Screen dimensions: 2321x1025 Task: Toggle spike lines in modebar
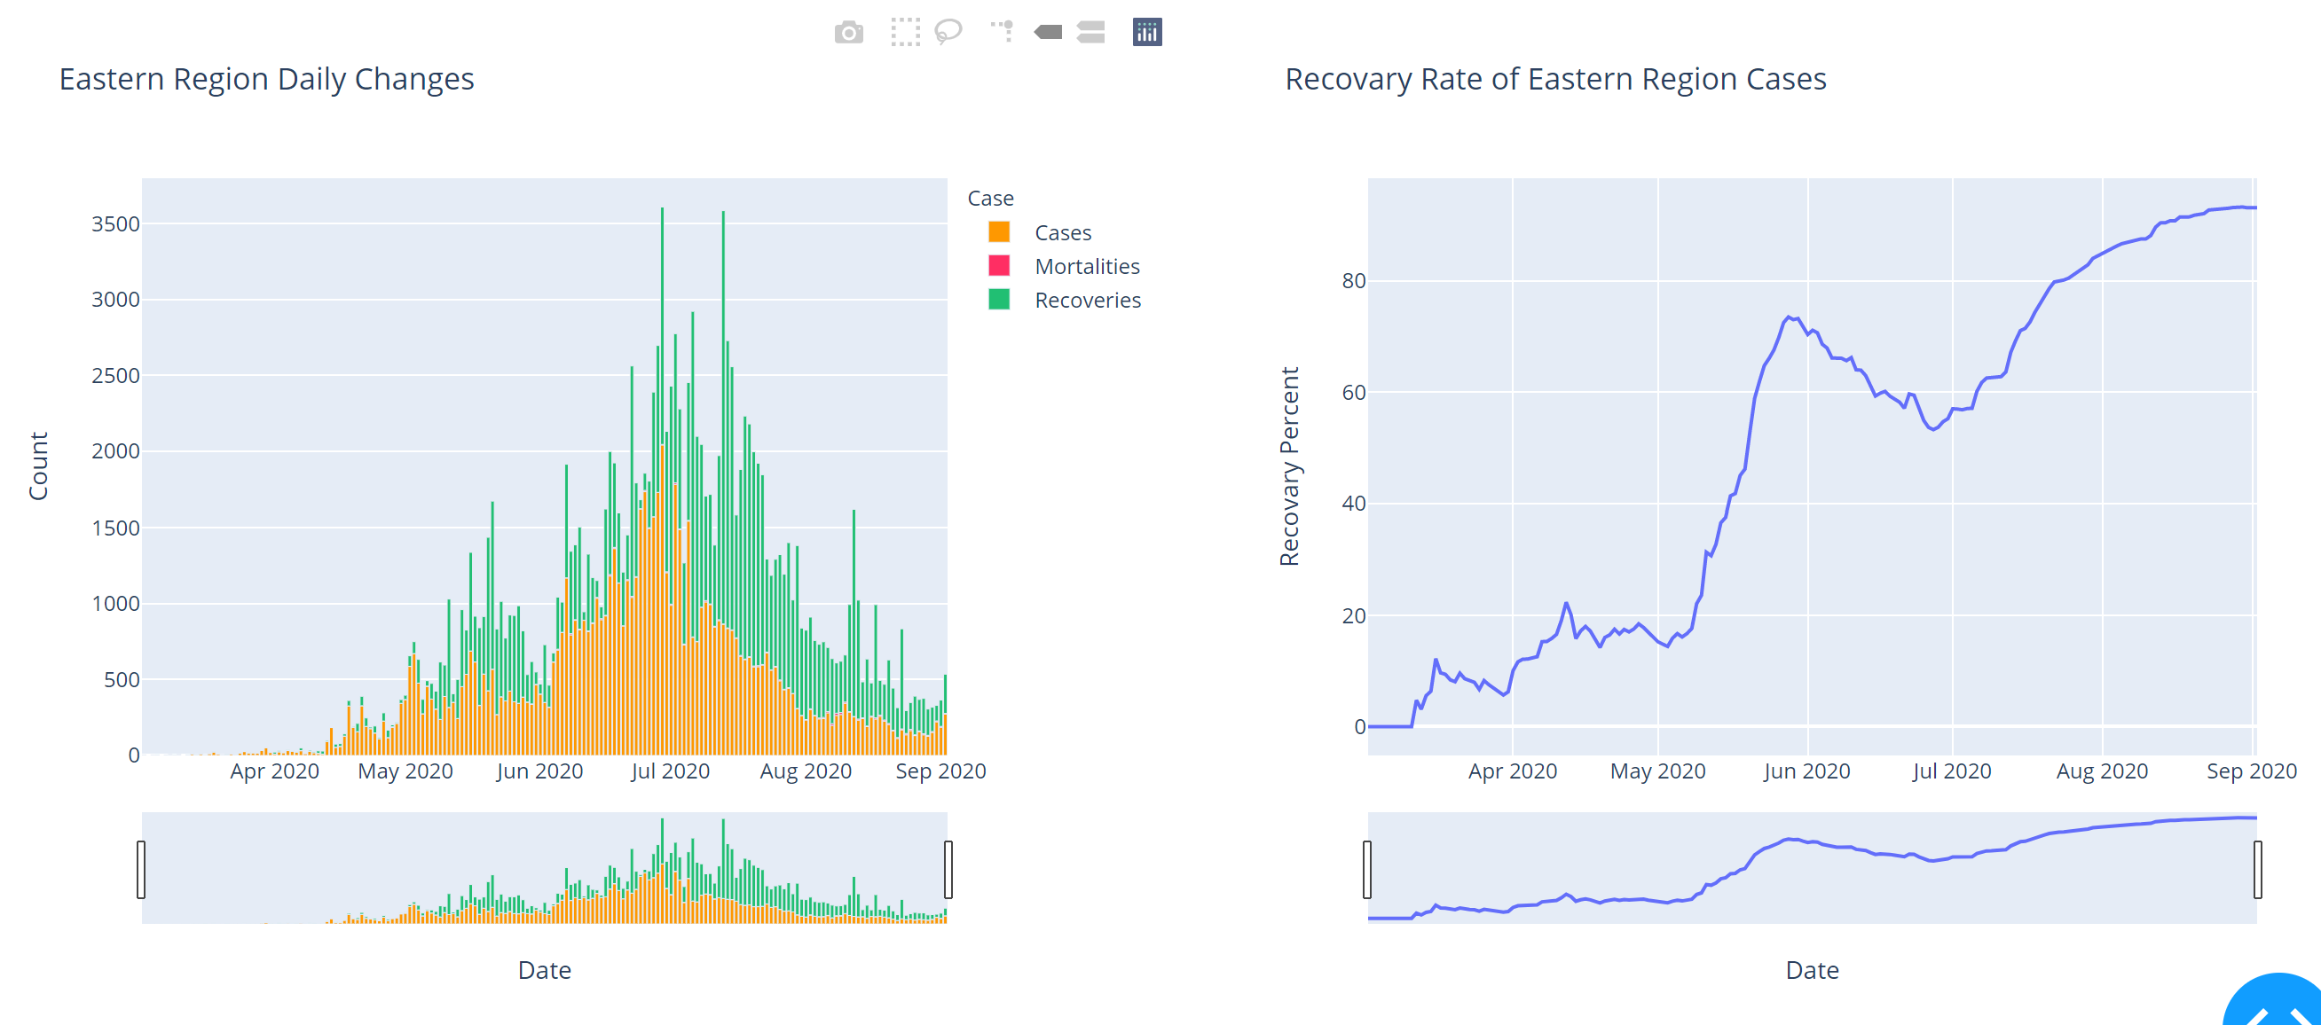tap(1002, 33)
